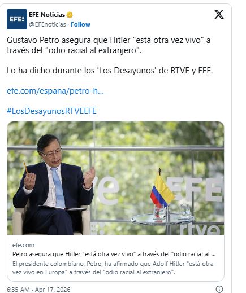The image size is (246, 293).
Task: Click the tweet info circle icon
Action: [x=219, y=289]
